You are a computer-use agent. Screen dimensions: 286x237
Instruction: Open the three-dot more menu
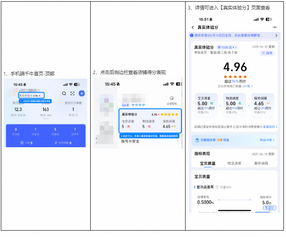(x=275, y=27)
